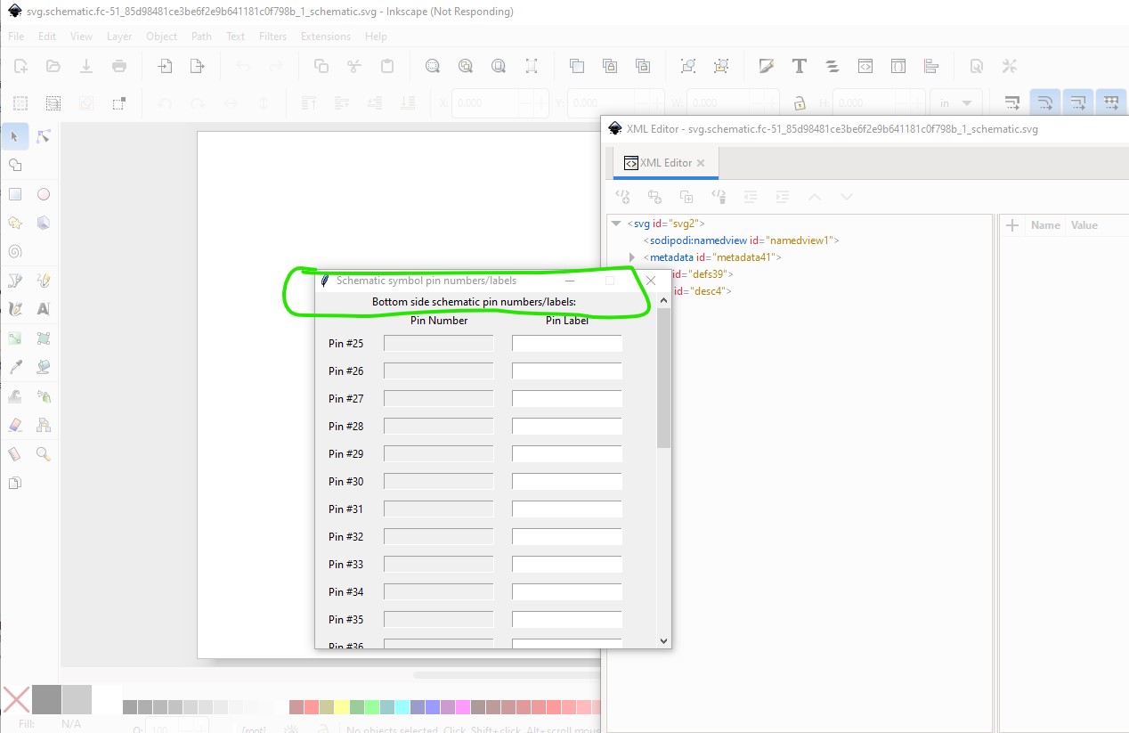Close the pin numbers/labels dialog
Screen dimensions: 1129x733
(x=651, y=281)
